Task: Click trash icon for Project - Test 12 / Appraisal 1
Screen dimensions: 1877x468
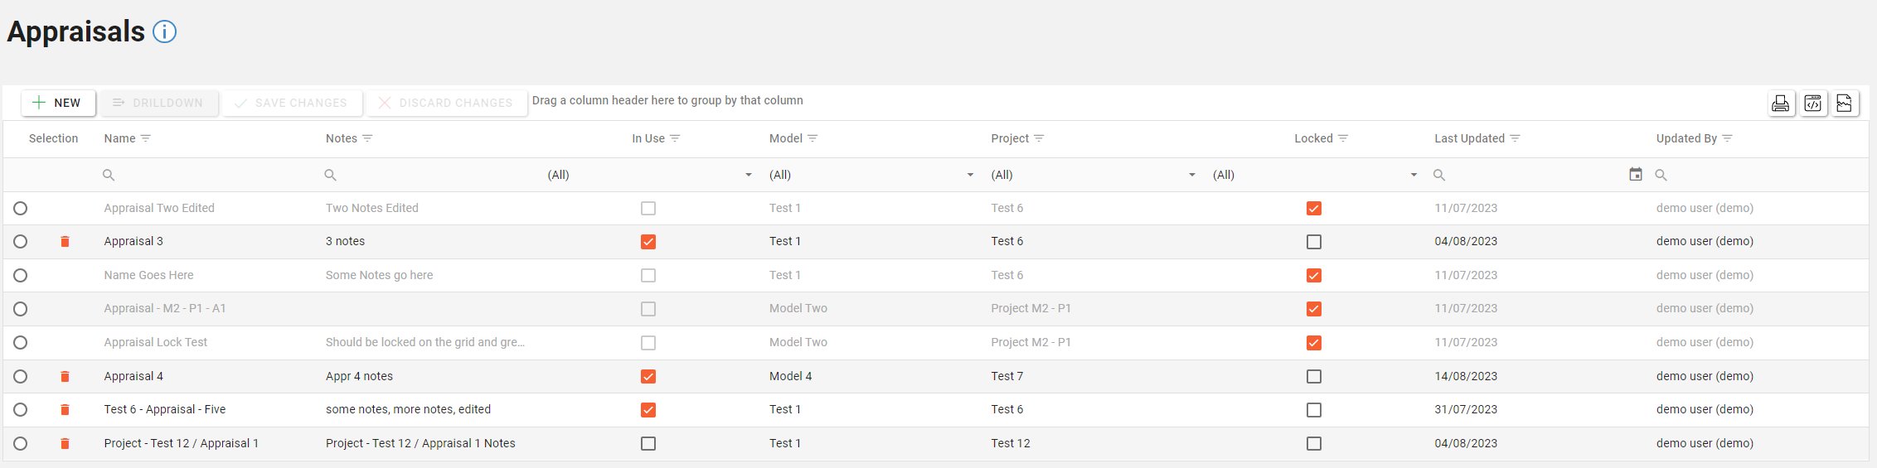Action: (x=65, y=444)
